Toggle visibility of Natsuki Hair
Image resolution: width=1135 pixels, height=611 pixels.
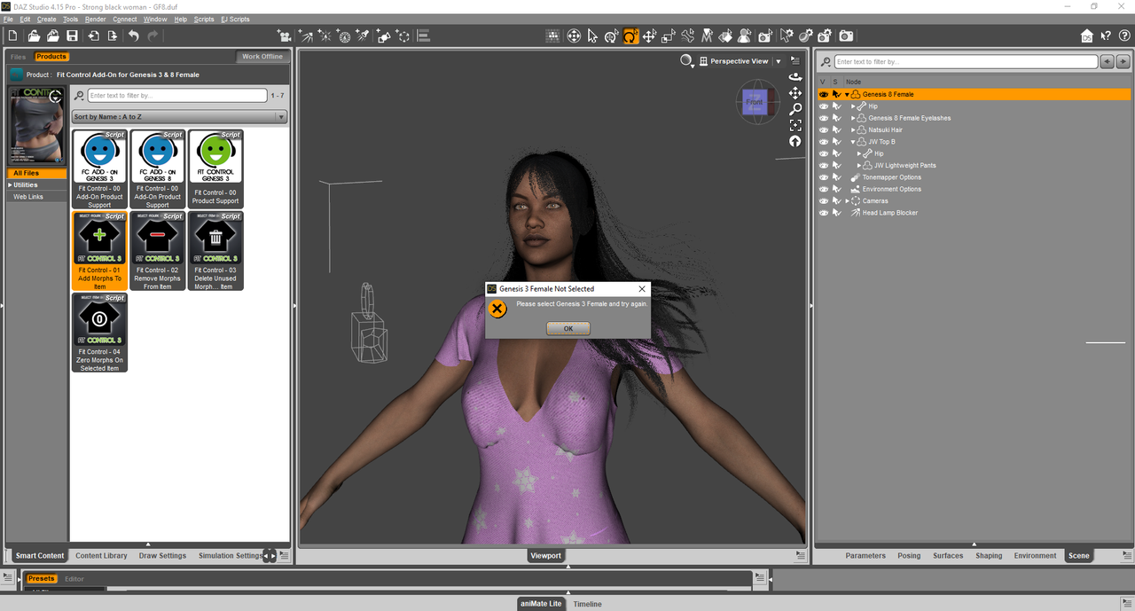coord(823,129)
